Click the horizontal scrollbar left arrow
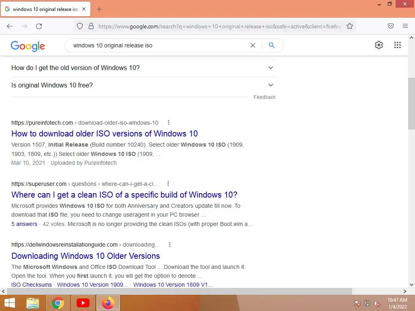The height and width of the screenshot is (311, 415). coord(3,292)
